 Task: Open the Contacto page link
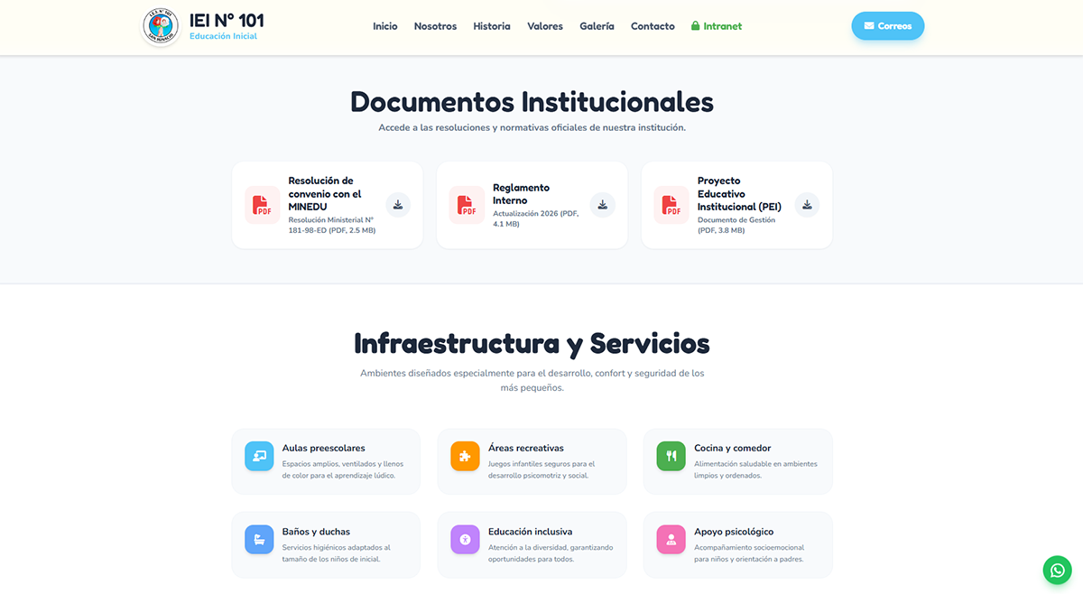pos(653,26)
